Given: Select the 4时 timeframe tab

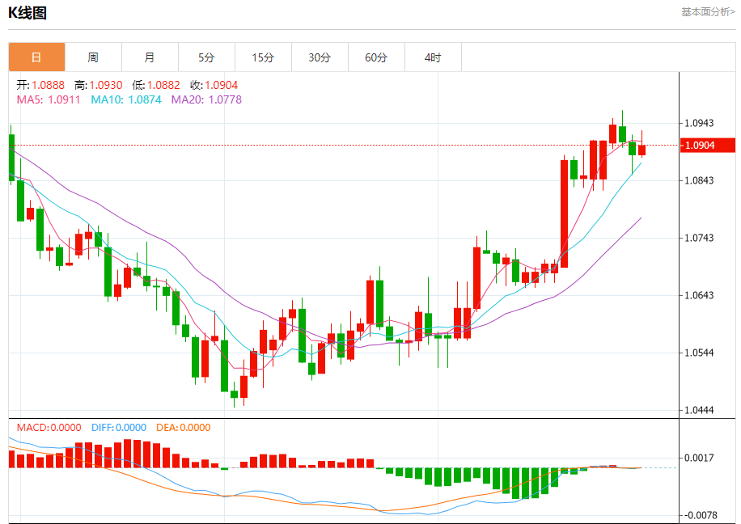Looking at the screenshot, I should (433, 57).
